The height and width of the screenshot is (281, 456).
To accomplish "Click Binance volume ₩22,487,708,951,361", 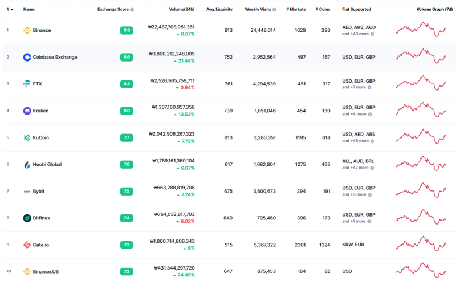I will coord(172,27).
